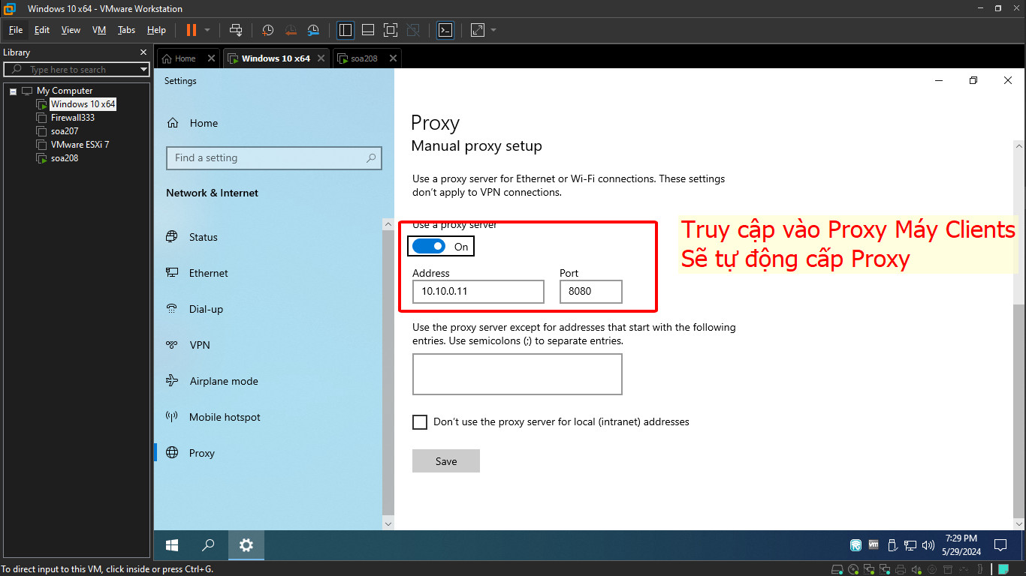Take a snapshot of the virtual machine
The image size is (1026, 576).
[x=267, y=30]
